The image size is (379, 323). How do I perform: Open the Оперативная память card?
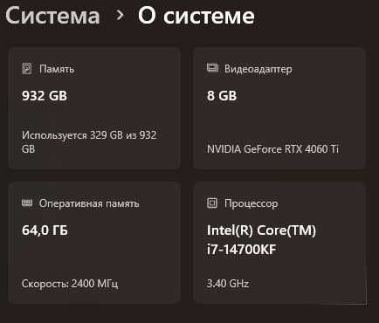click(94, 243)
